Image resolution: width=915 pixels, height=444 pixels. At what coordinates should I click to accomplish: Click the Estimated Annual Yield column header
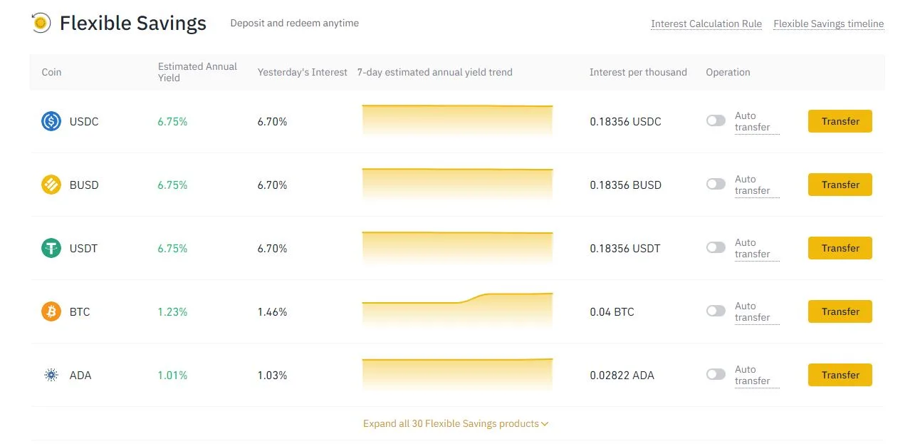[x=197, y=72]
